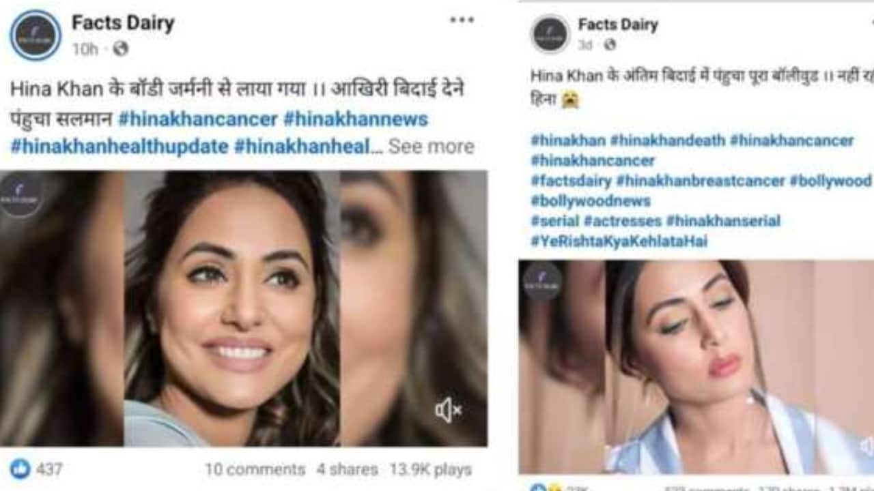The height and width of the screenshot is (491, 874).
Task: Click globe privacy icon beside 3d
Action: coord(610,45)
